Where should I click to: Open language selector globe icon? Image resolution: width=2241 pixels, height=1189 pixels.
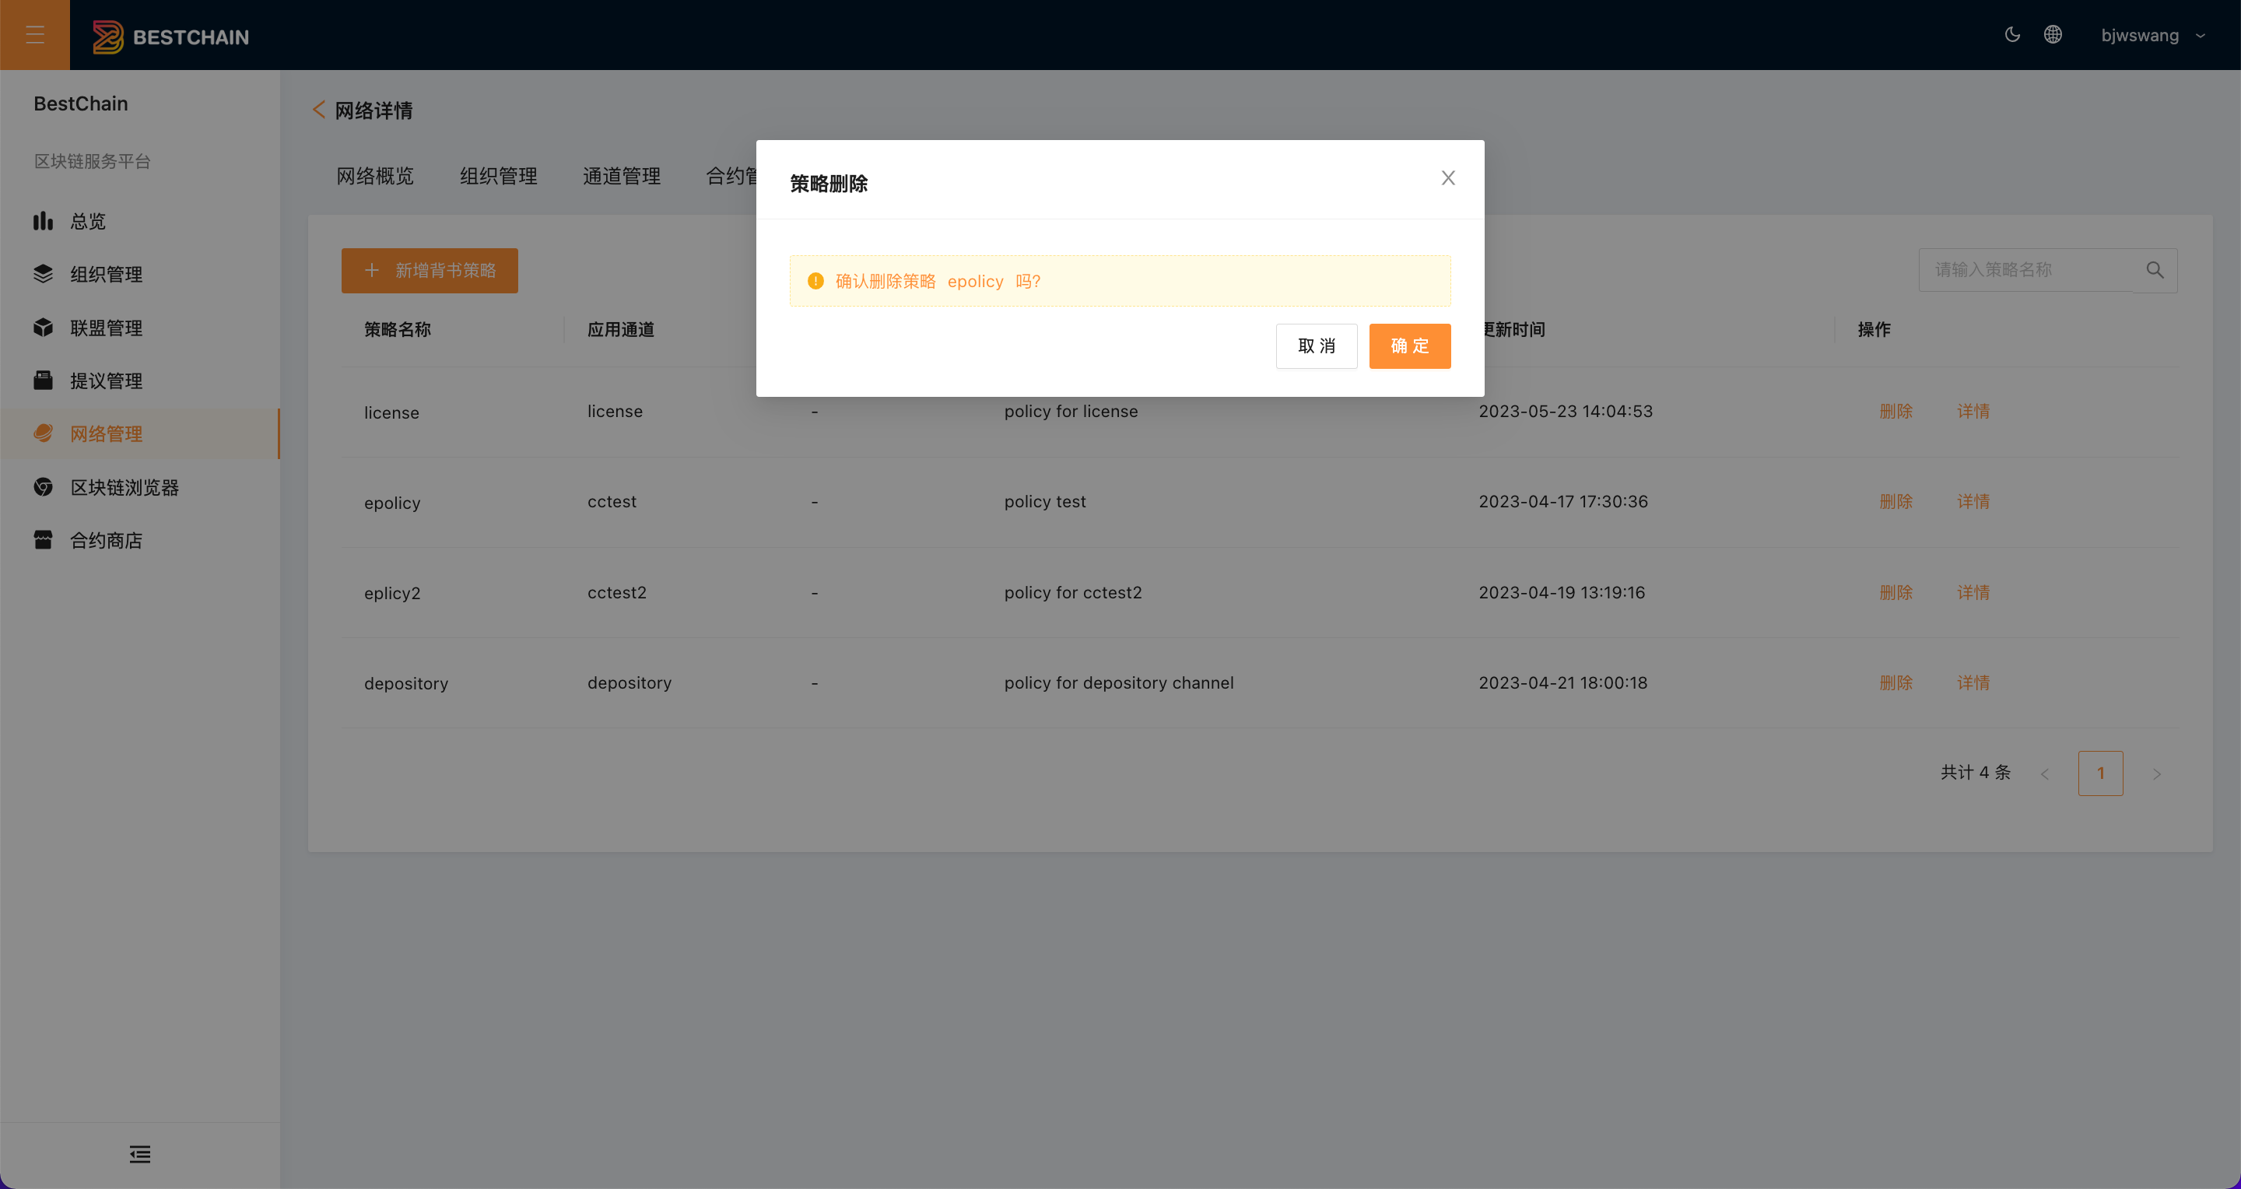coord(2053,35)
